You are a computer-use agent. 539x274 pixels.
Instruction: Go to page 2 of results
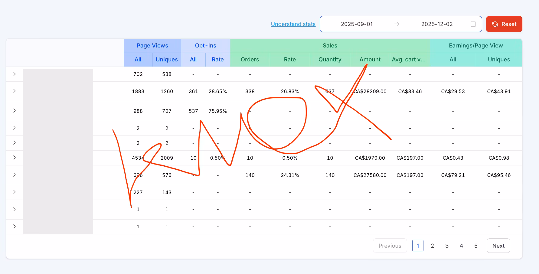pos(432,246)
